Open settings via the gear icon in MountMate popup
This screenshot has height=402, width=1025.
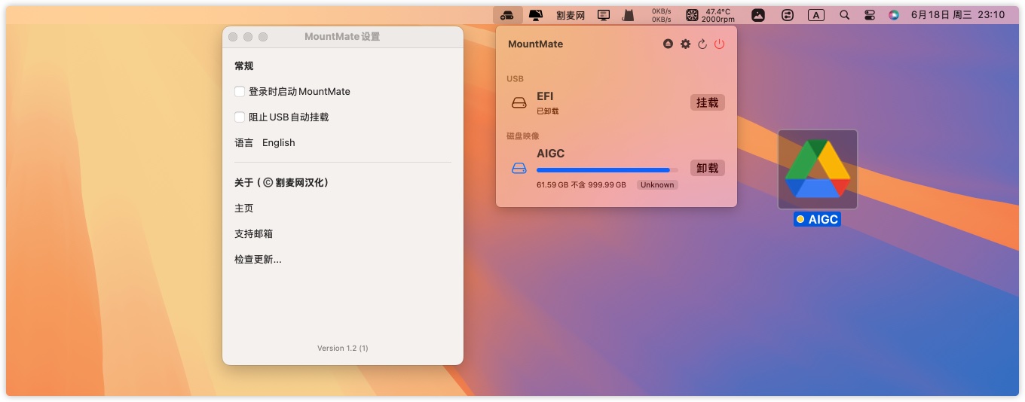(685, 44)
